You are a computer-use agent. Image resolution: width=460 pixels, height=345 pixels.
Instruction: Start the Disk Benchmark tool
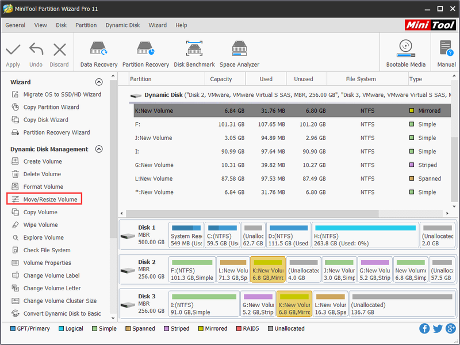click(x=194, y=54)
